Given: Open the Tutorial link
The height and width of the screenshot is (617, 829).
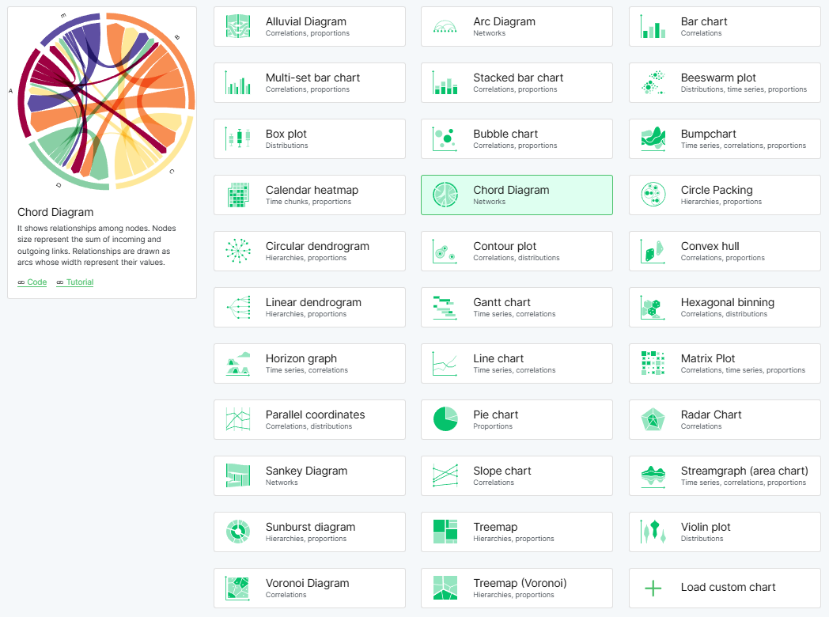Looking at the screenshot, I should (75, 282).
